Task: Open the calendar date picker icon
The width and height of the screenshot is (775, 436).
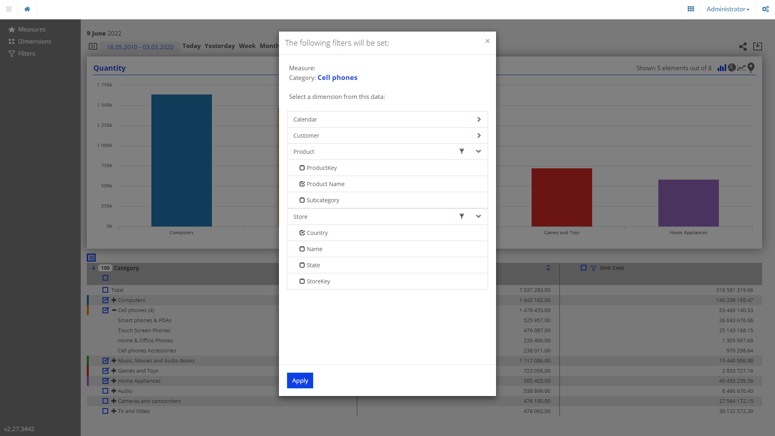Action: point(93,46)
